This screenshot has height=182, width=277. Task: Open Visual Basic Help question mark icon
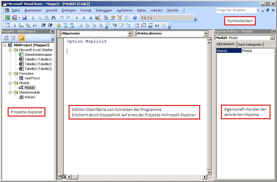135,18
